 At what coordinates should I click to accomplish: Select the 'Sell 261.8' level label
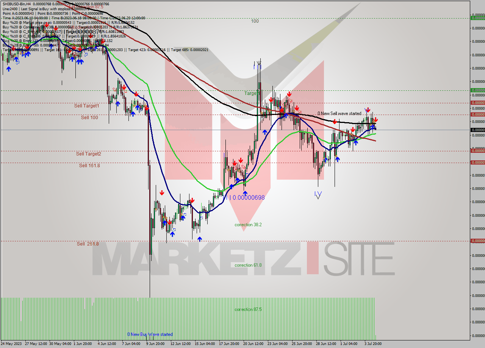click(88, 244)
